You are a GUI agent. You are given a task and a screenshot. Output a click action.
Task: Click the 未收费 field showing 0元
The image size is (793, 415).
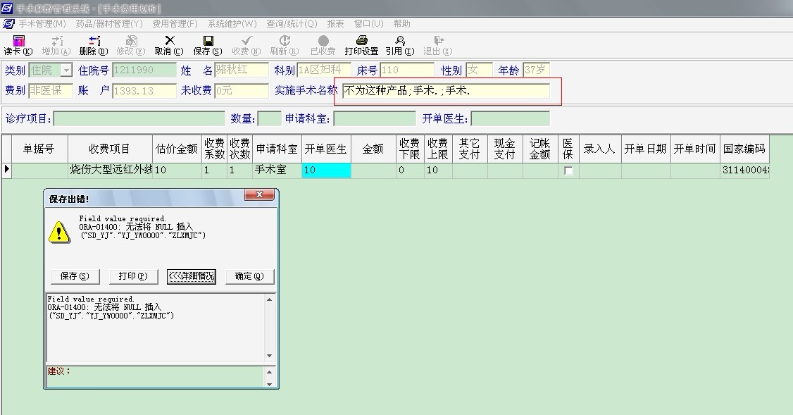click(242, 91)
